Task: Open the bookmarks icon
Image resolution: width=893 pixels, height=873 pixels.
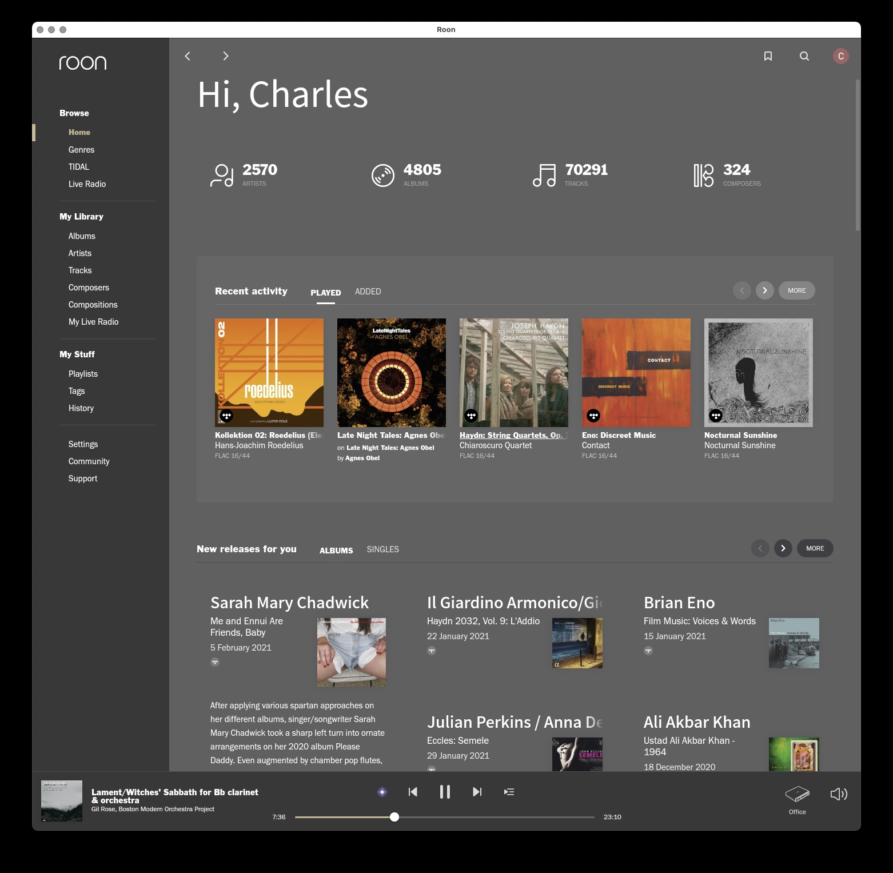Action: click(x=768, y=56)
